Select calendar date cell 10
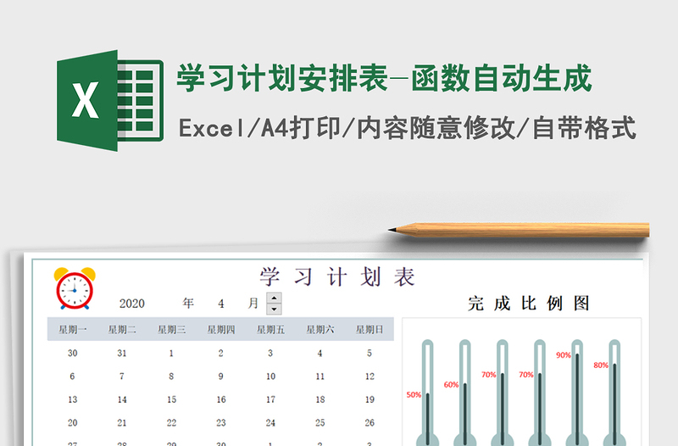This screenshot has height=446, width=678. tap(270, 376)
